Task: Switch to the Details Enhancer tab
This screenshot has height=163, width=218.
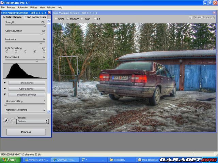Action: coord(13,17)
